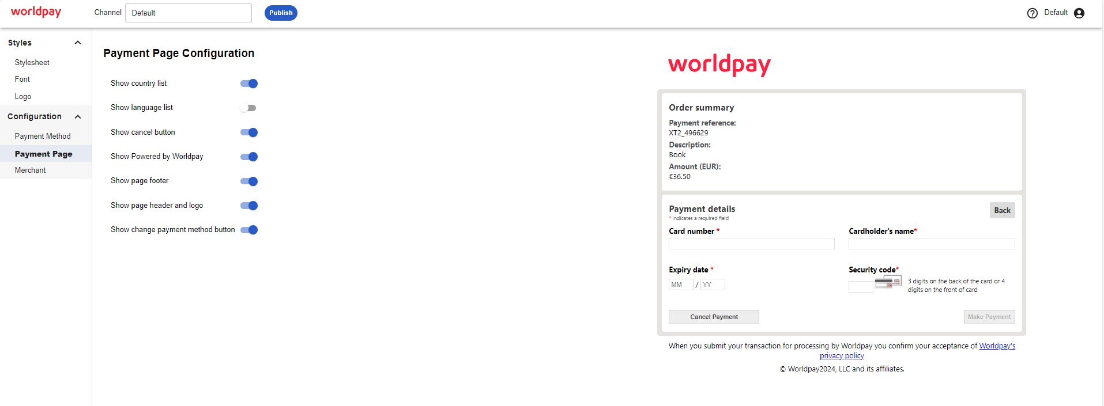The height and width of the screenshot is (406, 1104).
Task: Click the large Worldpay preview logo
Action: click(719, 64)
